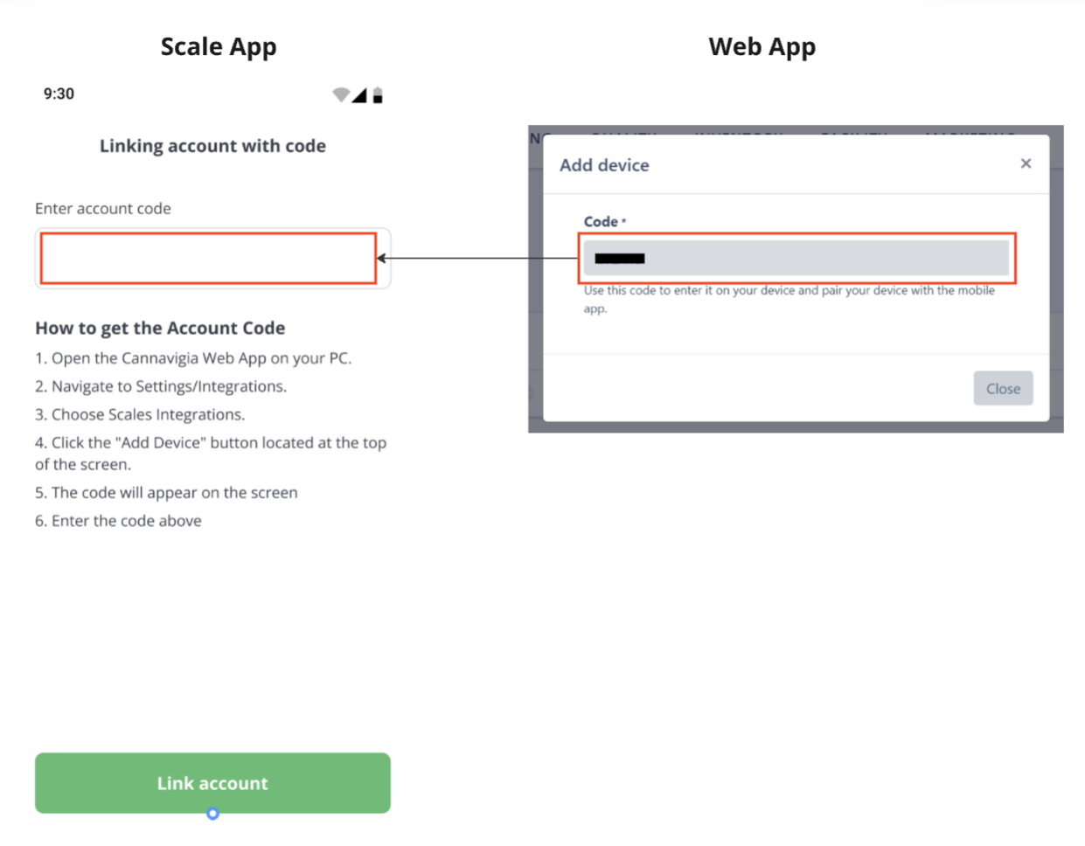Click the Enter account code label
The height and width of the screenshot is (846, 1085).
click(x=103, y=208)
